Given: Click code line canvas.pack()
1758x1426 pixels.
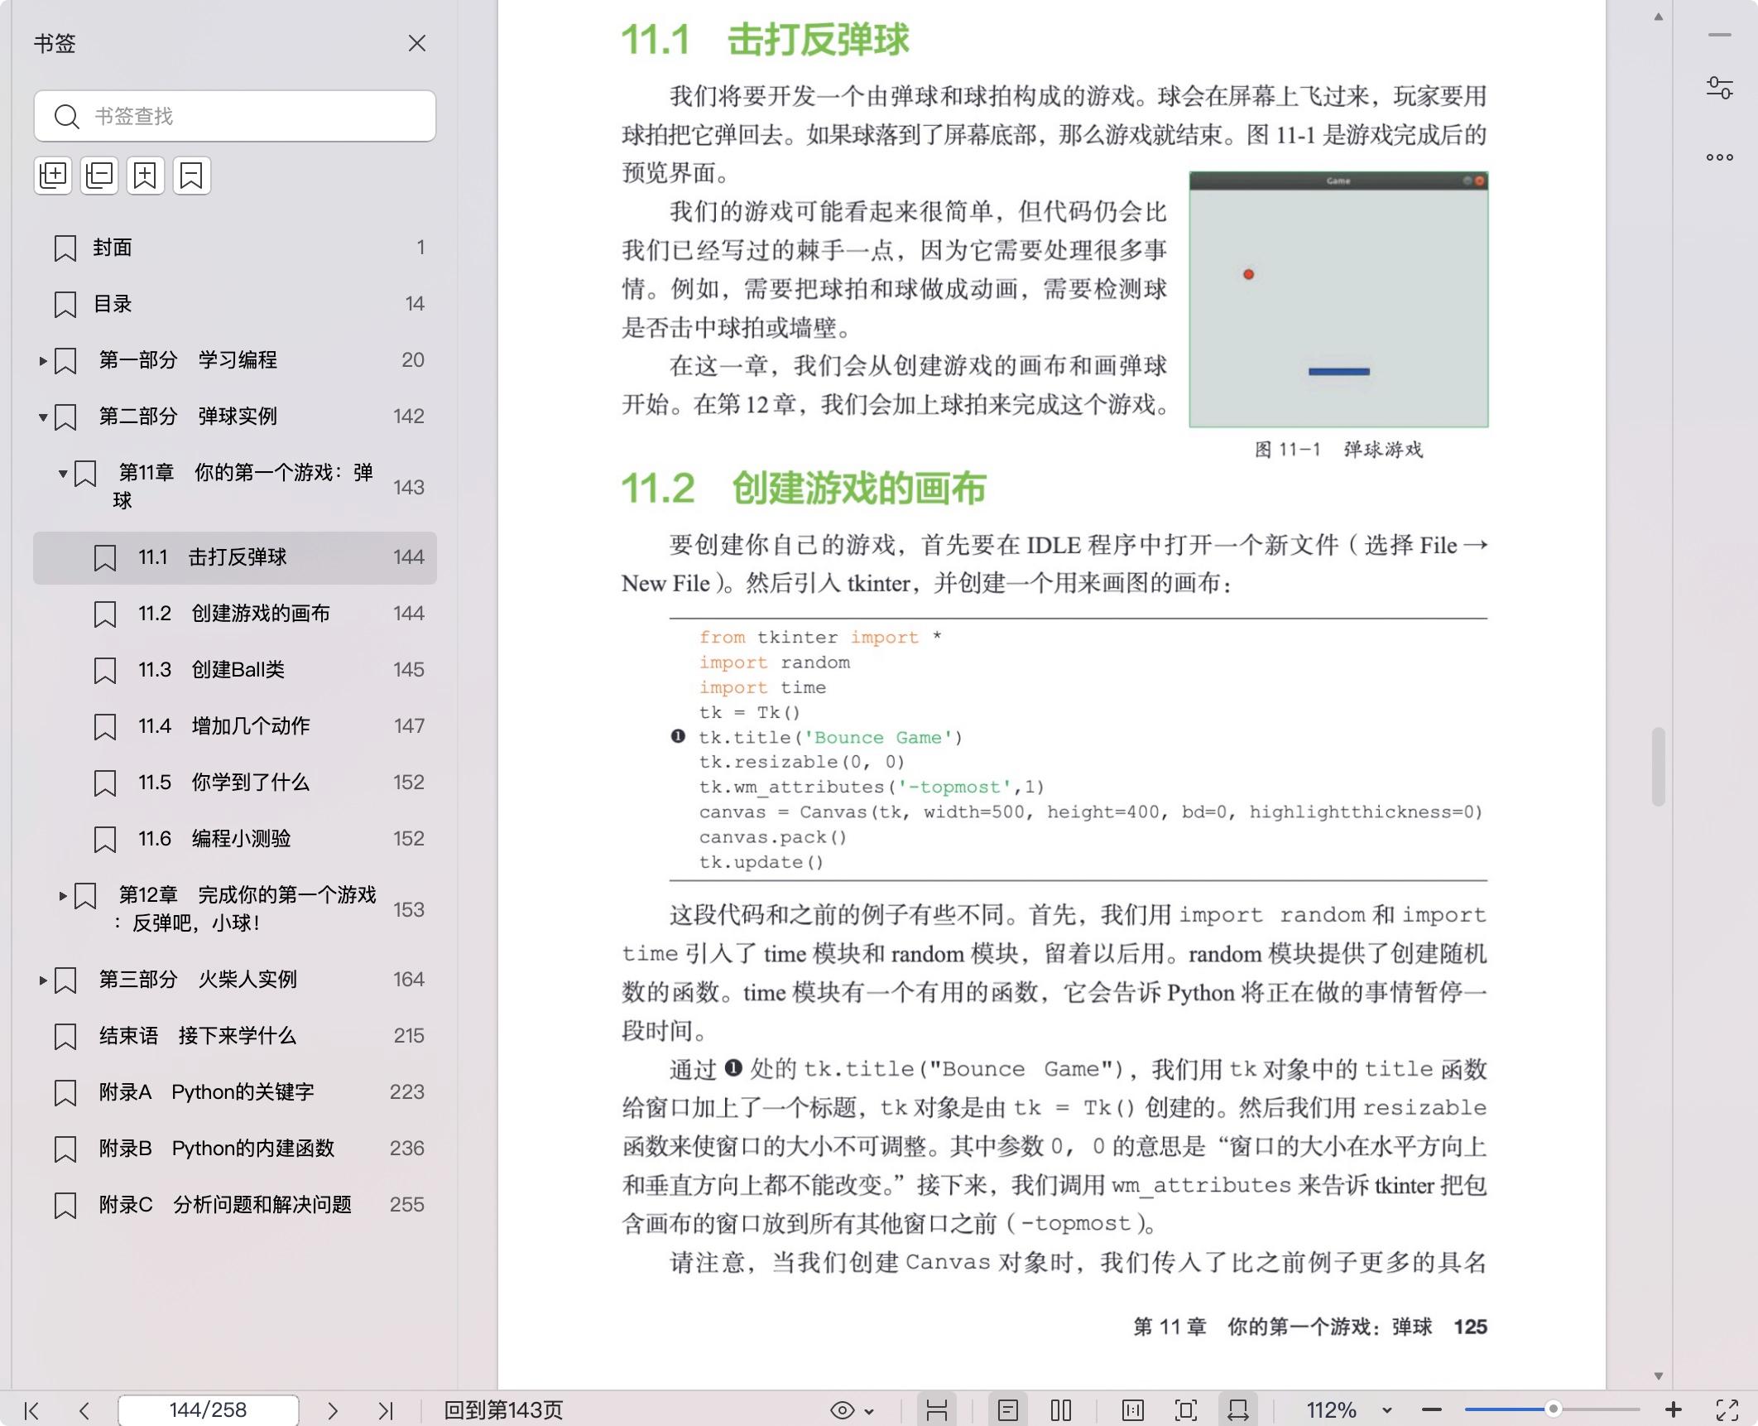Looking at the screenshot, I should 773,837.
